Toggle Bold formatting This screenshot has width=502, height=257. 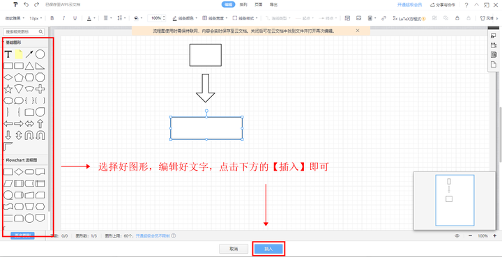(52, 18)
